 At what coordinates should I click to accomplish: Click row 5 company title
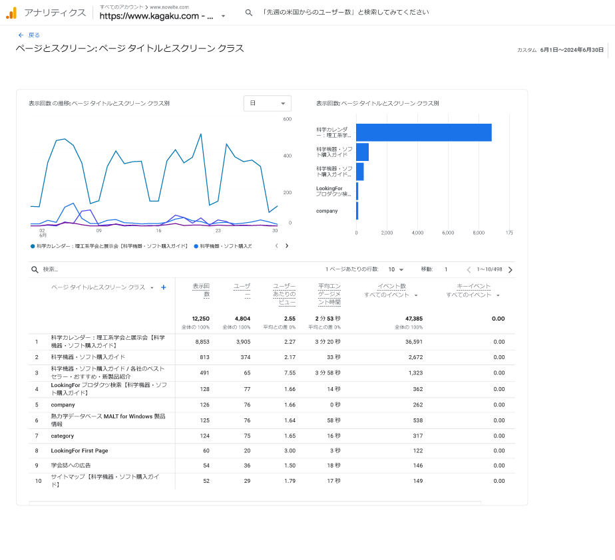pos(63,405)
